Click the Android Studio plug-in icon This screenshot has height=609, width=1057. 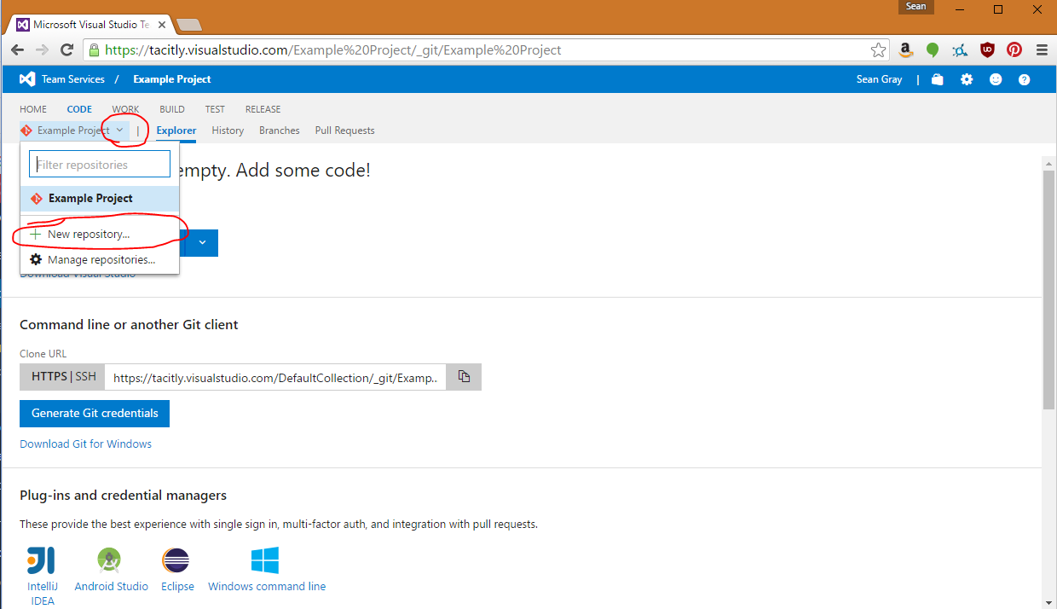point(110,560)
